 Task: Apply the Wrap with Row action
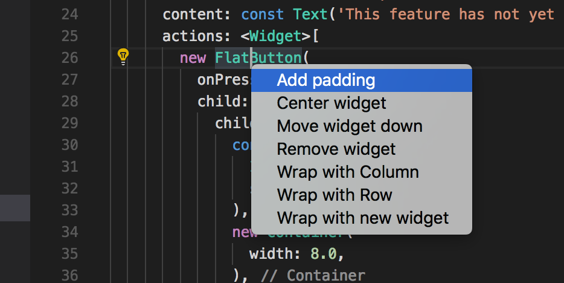(x=334, y=195)
